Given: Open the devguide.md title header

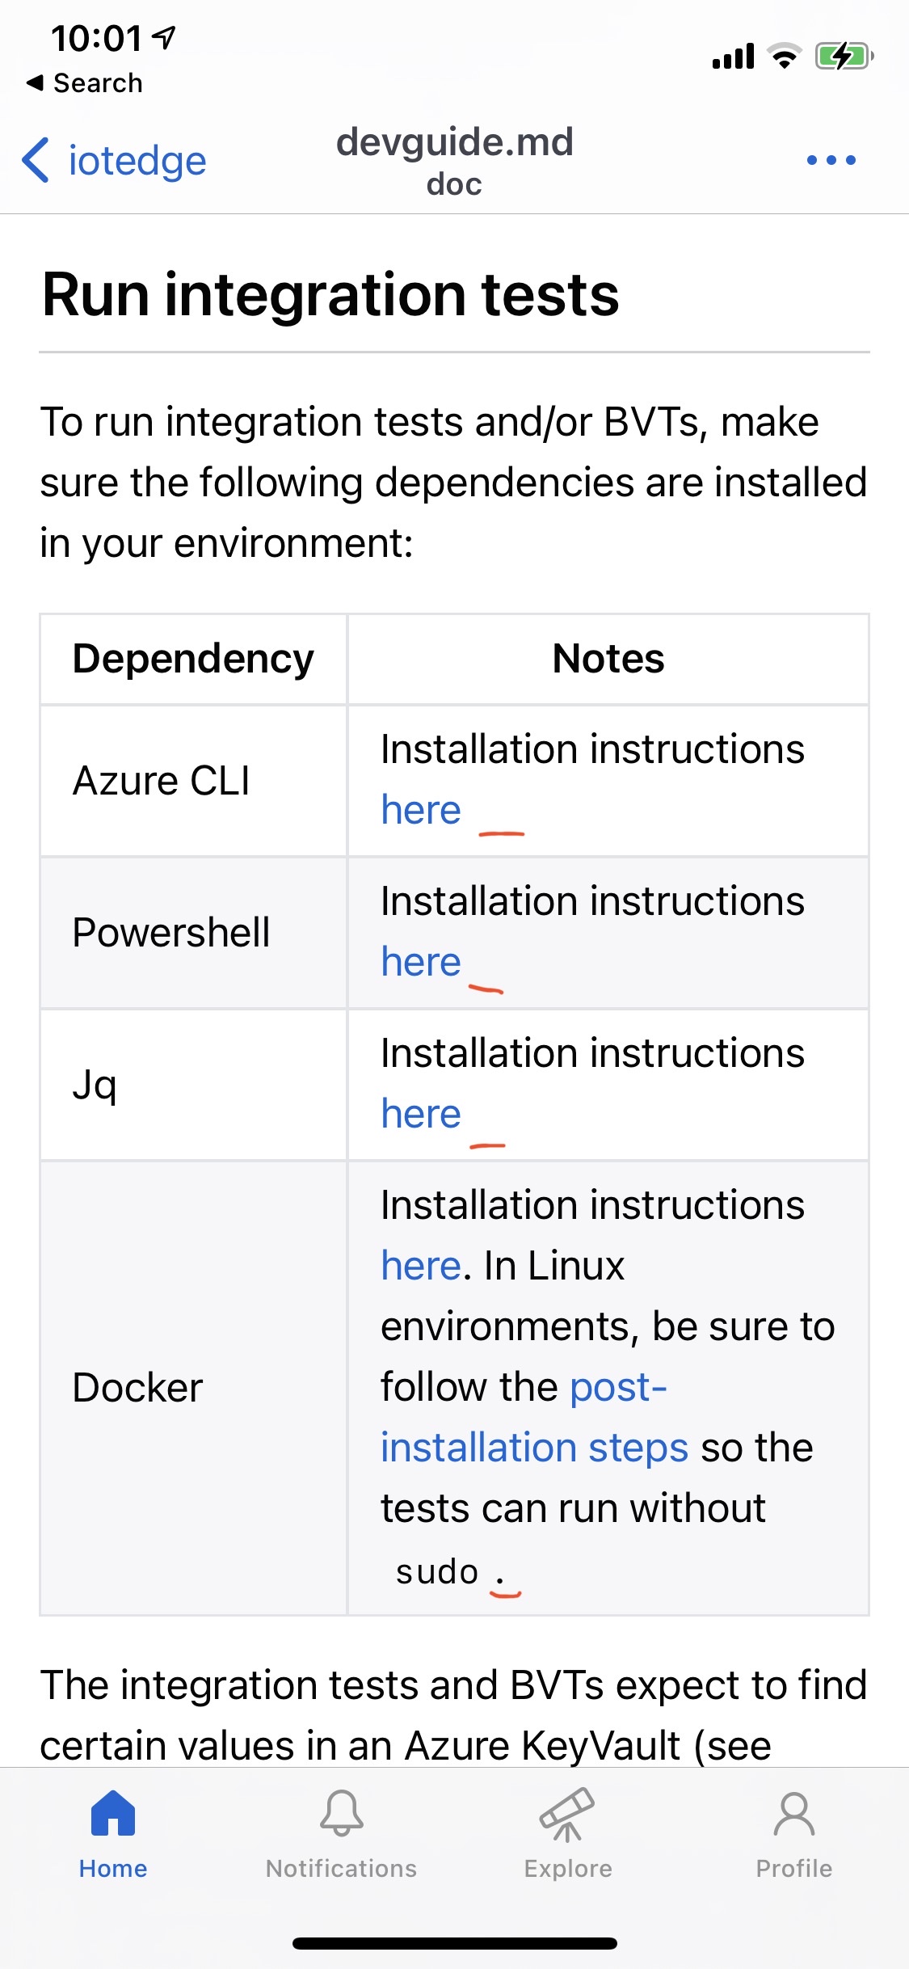Looking at the screenshot, I should click(x=454, y=142).
